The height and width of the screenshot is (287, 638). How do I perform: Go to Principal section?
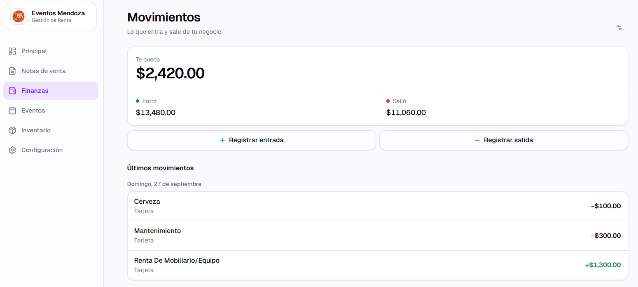(x=51, y=51)
